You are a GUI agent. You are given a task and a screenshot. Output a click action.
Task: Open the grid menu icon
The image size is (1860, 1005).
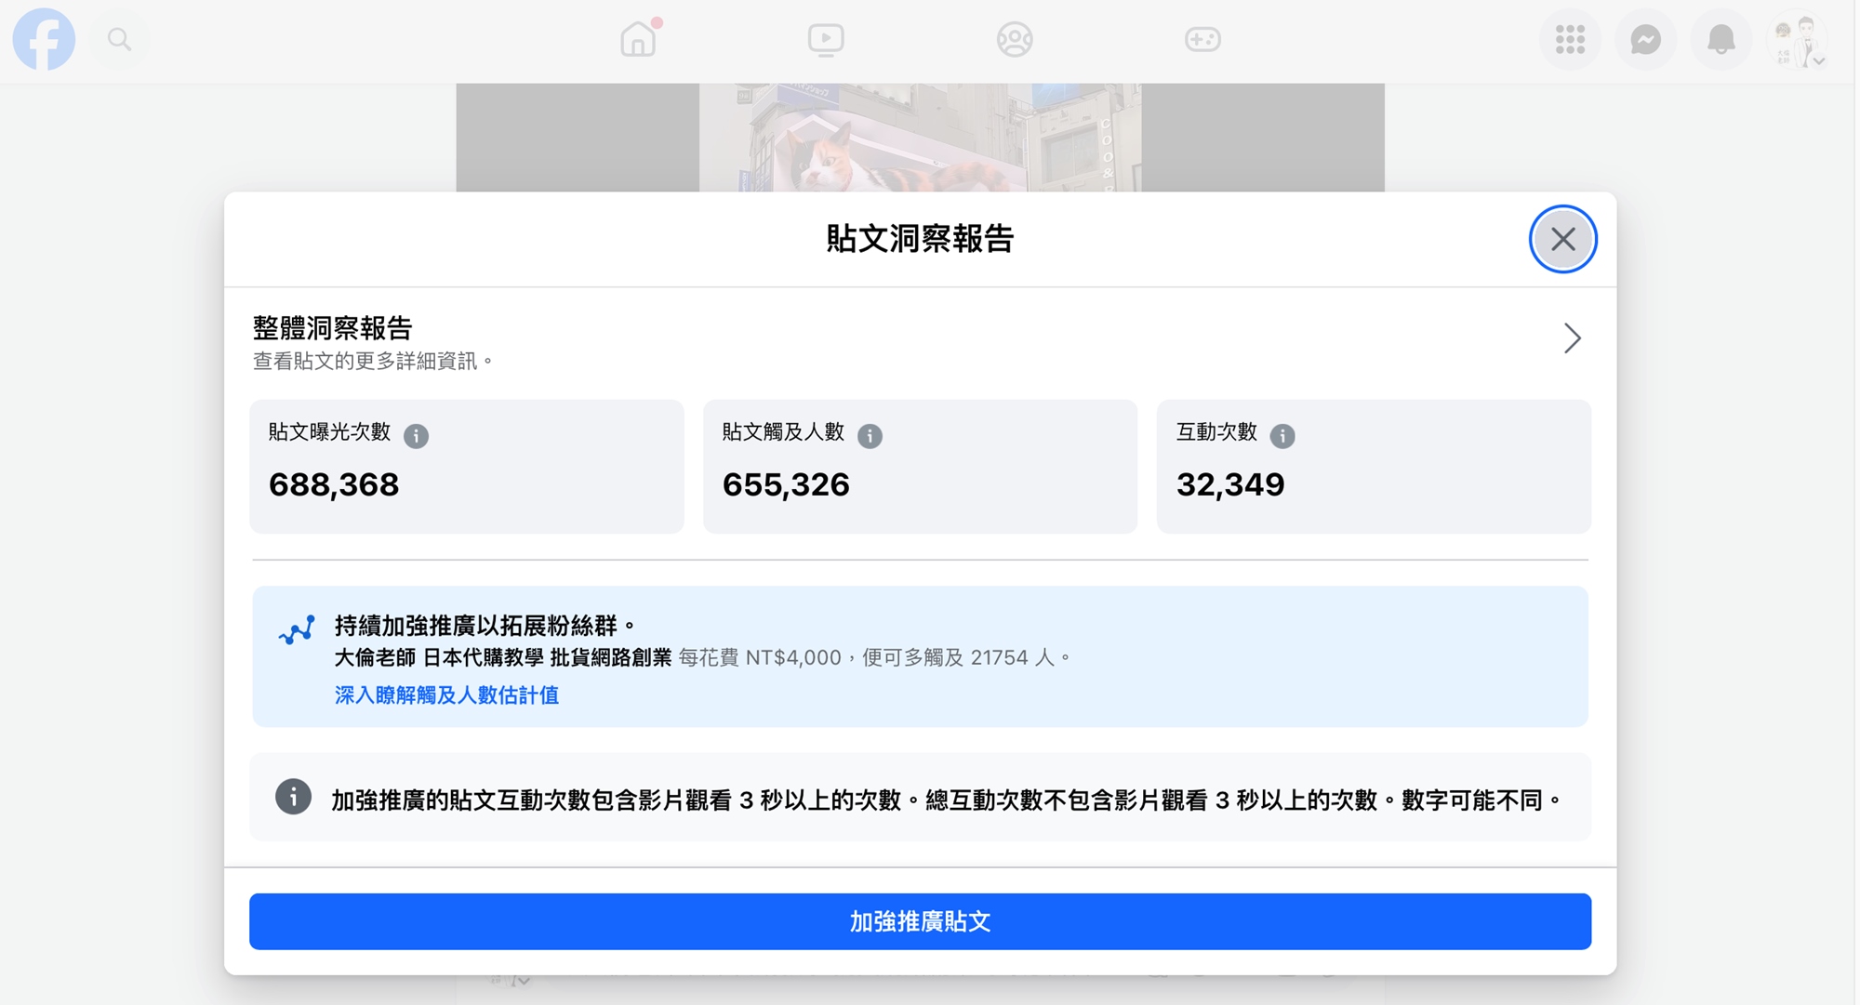click(1570, 40)
